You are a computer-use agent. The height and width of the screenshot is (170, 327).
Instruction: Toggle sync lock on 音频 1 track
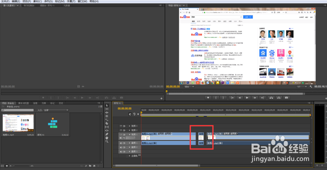click(124, 143)
